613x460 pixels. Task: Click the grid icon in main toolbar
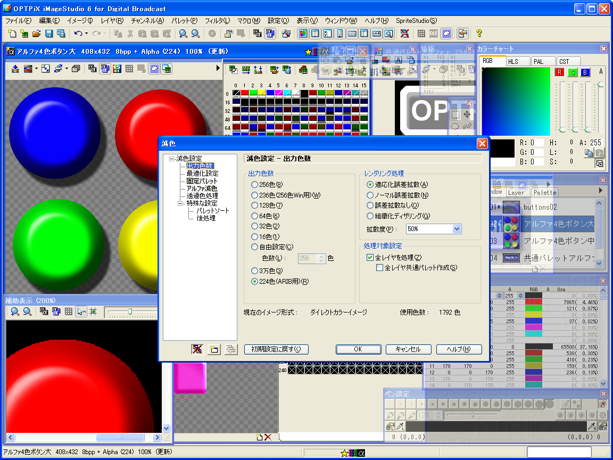(421, 34)
